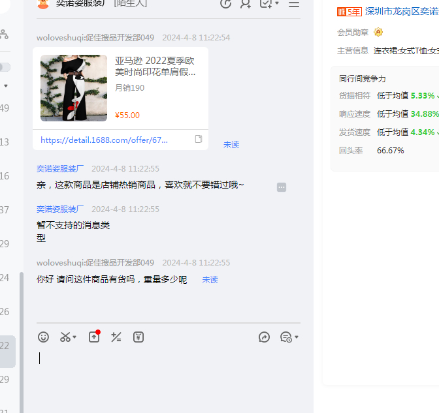Expand chat history dropdown arrow
The width and height of the screenshot is (439, 413).
click(x=297, y=337)
